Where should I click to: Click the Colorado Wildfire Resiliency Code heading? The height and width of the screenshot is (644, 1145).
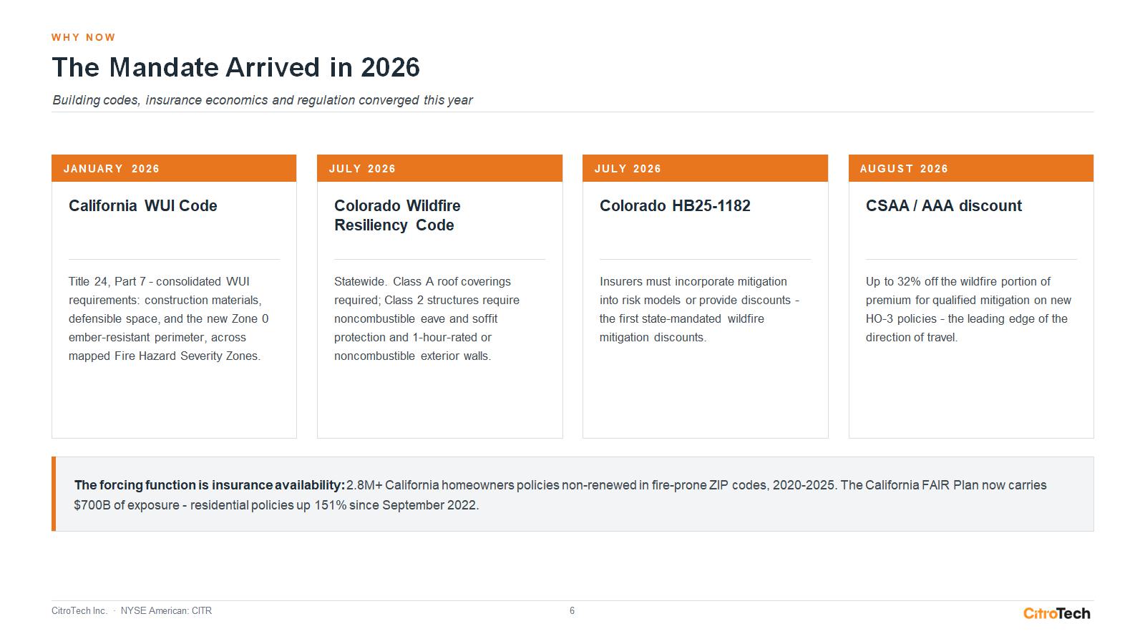point(397,215)
